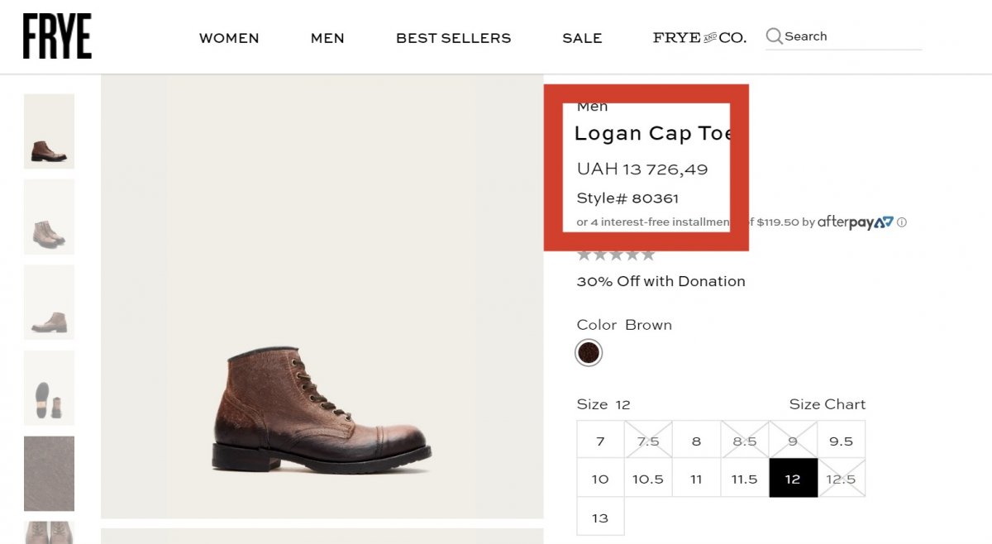This screenshot has height=544, width=992.
Task: Open the WOMEN menu
Action: [229, 38]
